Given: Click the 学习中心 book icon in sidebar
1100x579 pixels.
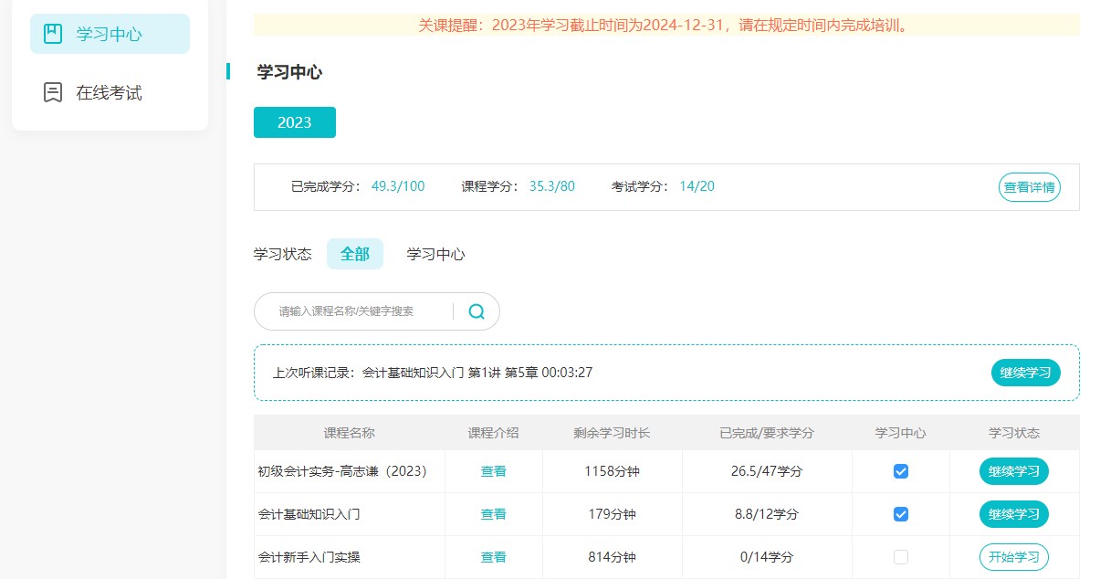Looking at the screenshot, I should [x=53, y=34].
